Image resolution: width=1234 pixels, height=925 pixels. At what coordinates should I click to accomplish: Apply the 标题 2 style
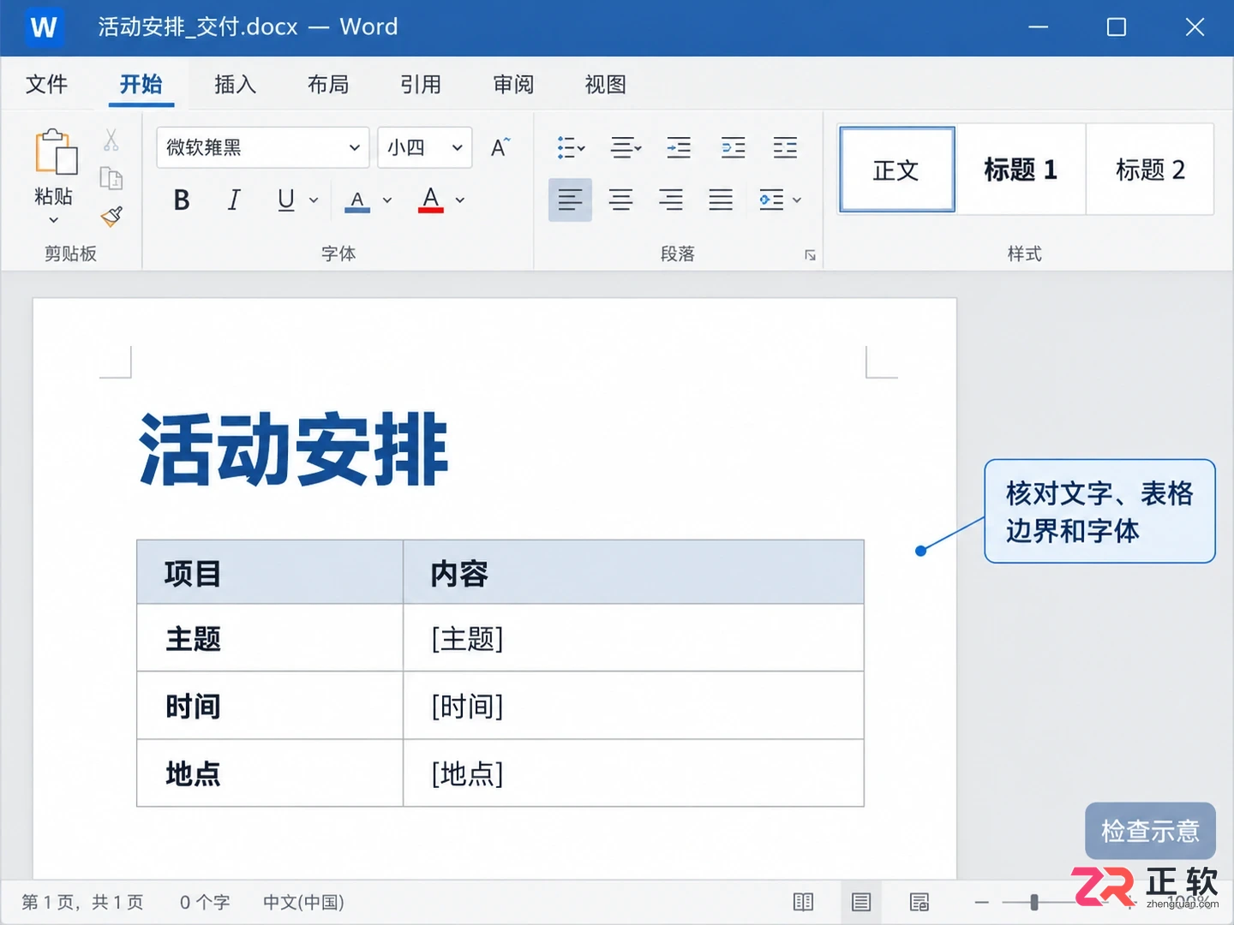(x=1150, y=170)
